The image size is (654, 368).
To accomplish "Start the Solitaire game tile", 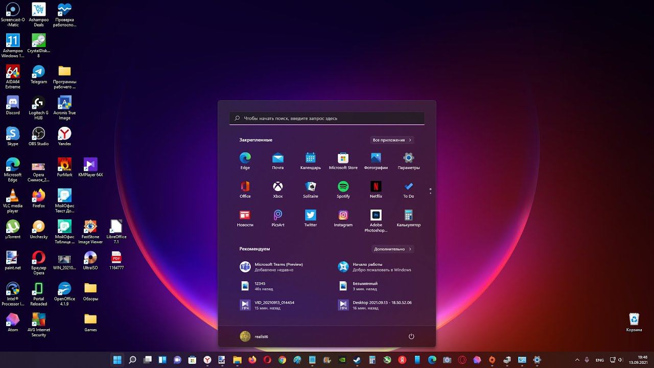I will pyautogui.click(x=311, y=190).
